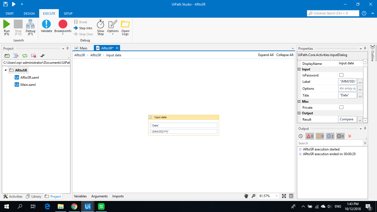Open the document tabs list dropdown
The height and width of the screenshot is (212, 377).
(293, 49)
